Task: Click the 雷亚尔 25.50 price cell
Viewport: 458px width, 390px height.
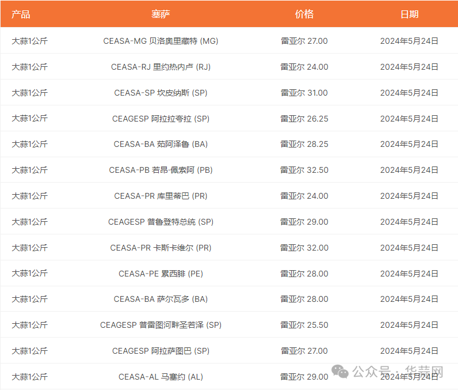Action: (304, 325)
